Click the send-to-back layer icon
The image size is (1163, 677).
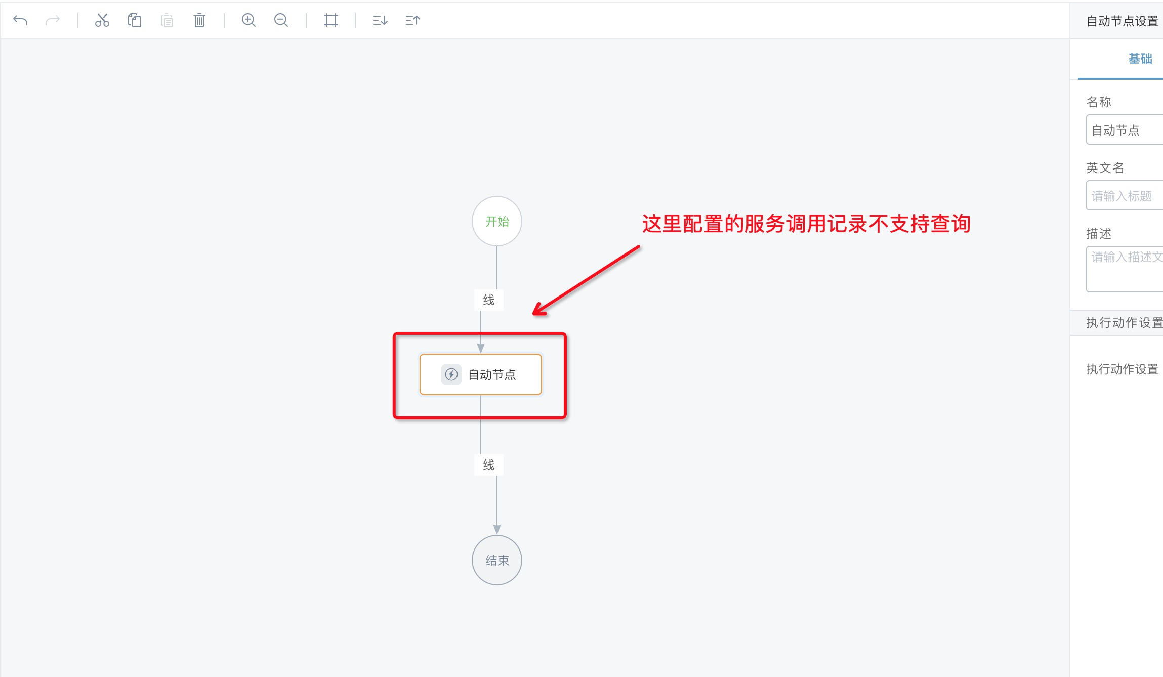pos(380,20)
